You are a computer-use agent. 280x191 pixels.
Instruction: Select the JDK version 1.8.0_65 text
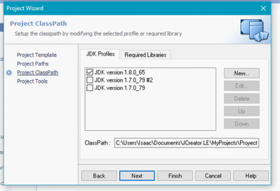click(x=120, y=73)
